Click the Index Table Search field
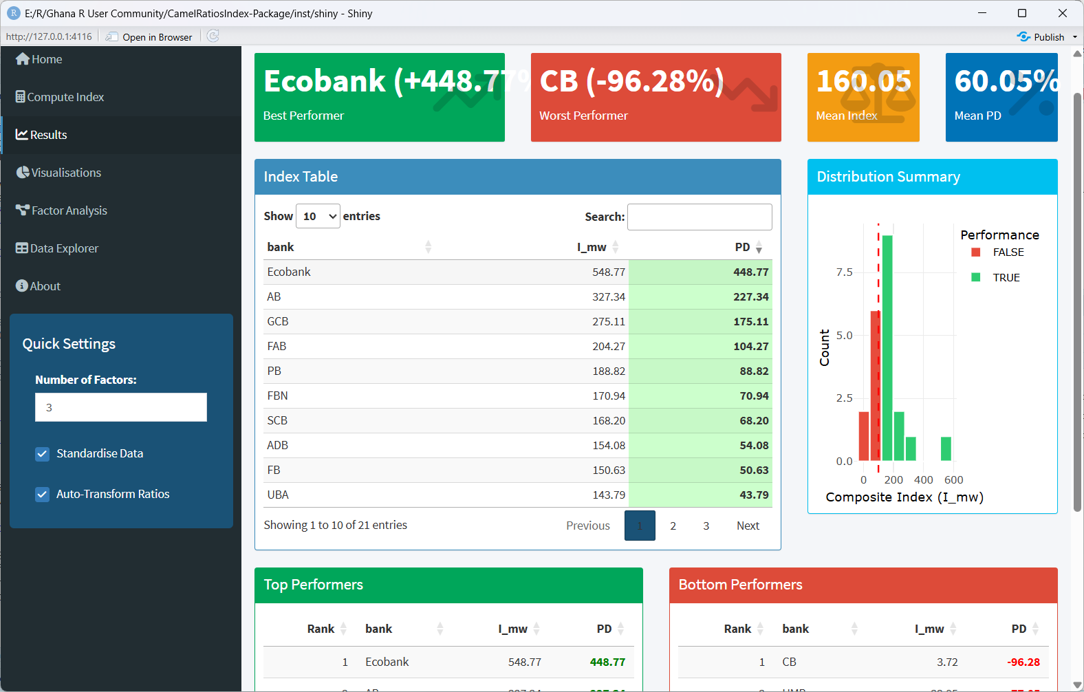Viewport: 1084px width, 692px height. 700,217
